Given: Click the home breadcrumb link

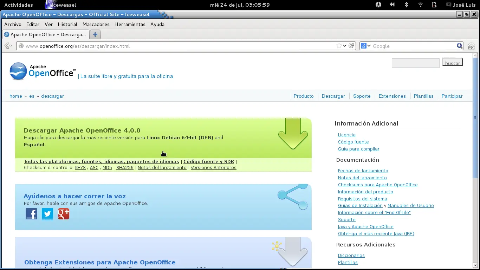Looking at the screenshot, I should [16, 96].
